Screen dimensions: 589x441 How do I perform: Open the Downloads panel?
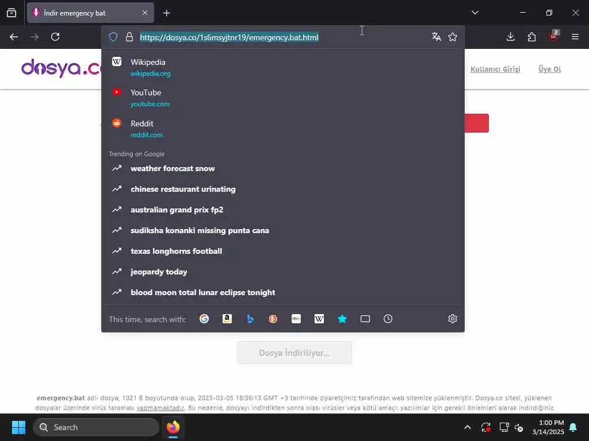pos(511,37)
